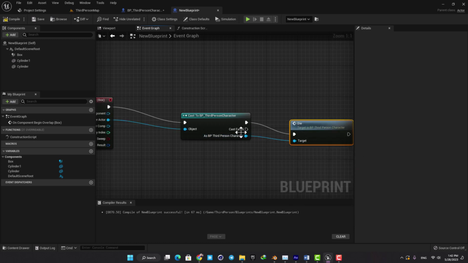Open Hide Unrelated options menu
This screenshot has height=263, width=468.
click(x=144, y=19)
